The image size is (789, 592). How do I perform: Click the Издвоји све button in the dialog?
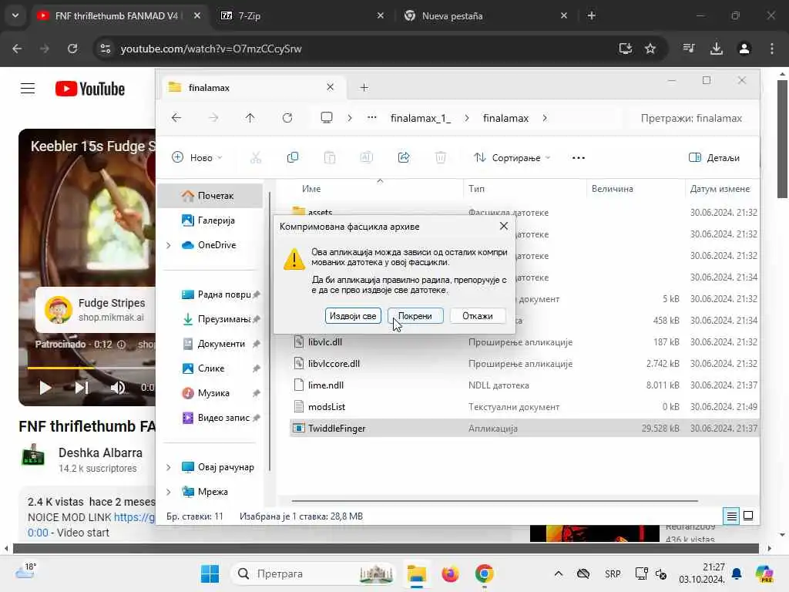(353, 315)
